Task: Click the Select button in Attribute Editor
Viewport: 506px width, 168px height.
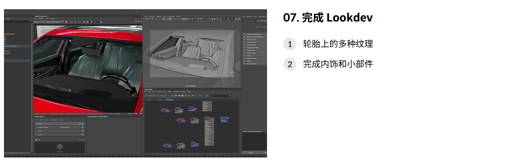Action: coord(250,152)
